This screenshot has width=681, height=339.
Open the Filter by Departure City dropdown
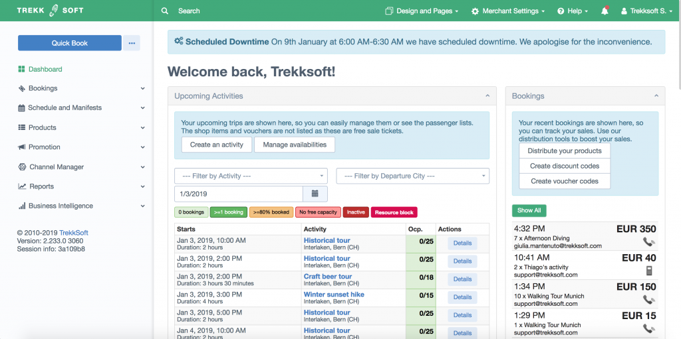412,176
